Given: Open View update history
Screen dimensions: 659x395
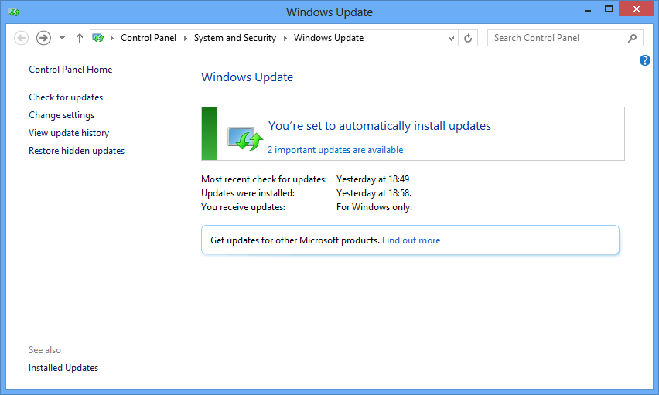Looking at the screenshot, I should coord(69,133).
